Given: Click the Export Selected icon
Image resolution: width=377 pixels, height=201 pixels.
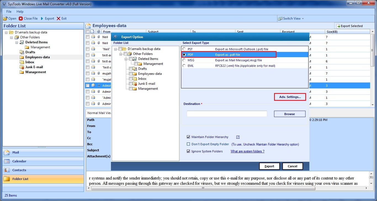Looking at the screenshot, I should pyautogui.click(x=338, y=26).
